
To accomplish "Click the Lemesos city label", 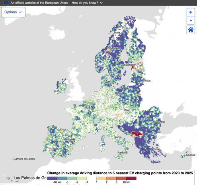I will 190,155.
